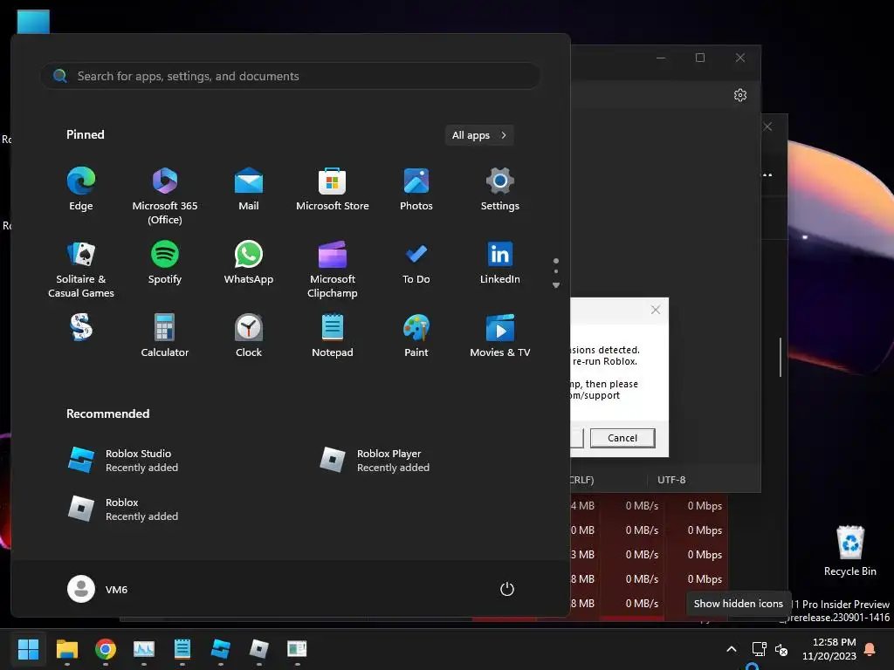Click UTF-8 encoding in Notepad status bar
The image size is (894, 670).
click(671, 480)
